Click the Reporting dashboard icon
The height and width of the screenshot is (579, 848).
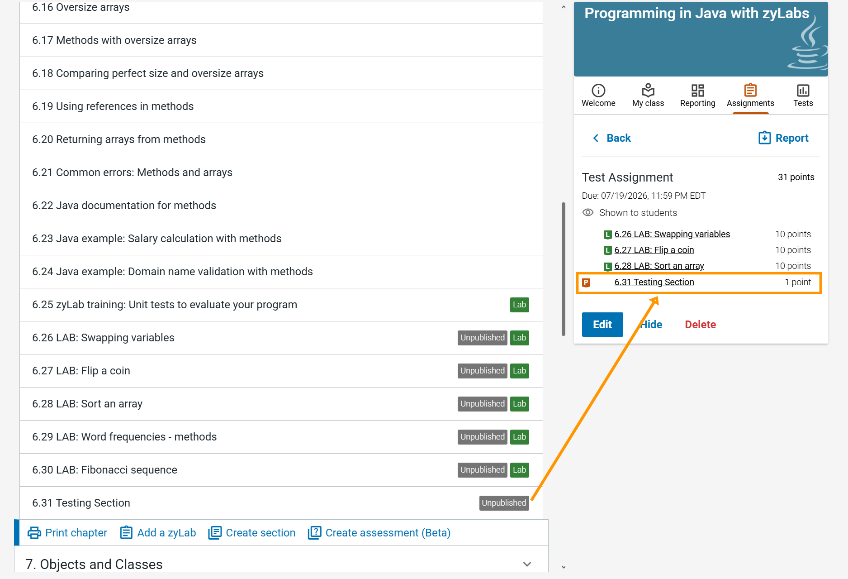(x=697, y=91)
